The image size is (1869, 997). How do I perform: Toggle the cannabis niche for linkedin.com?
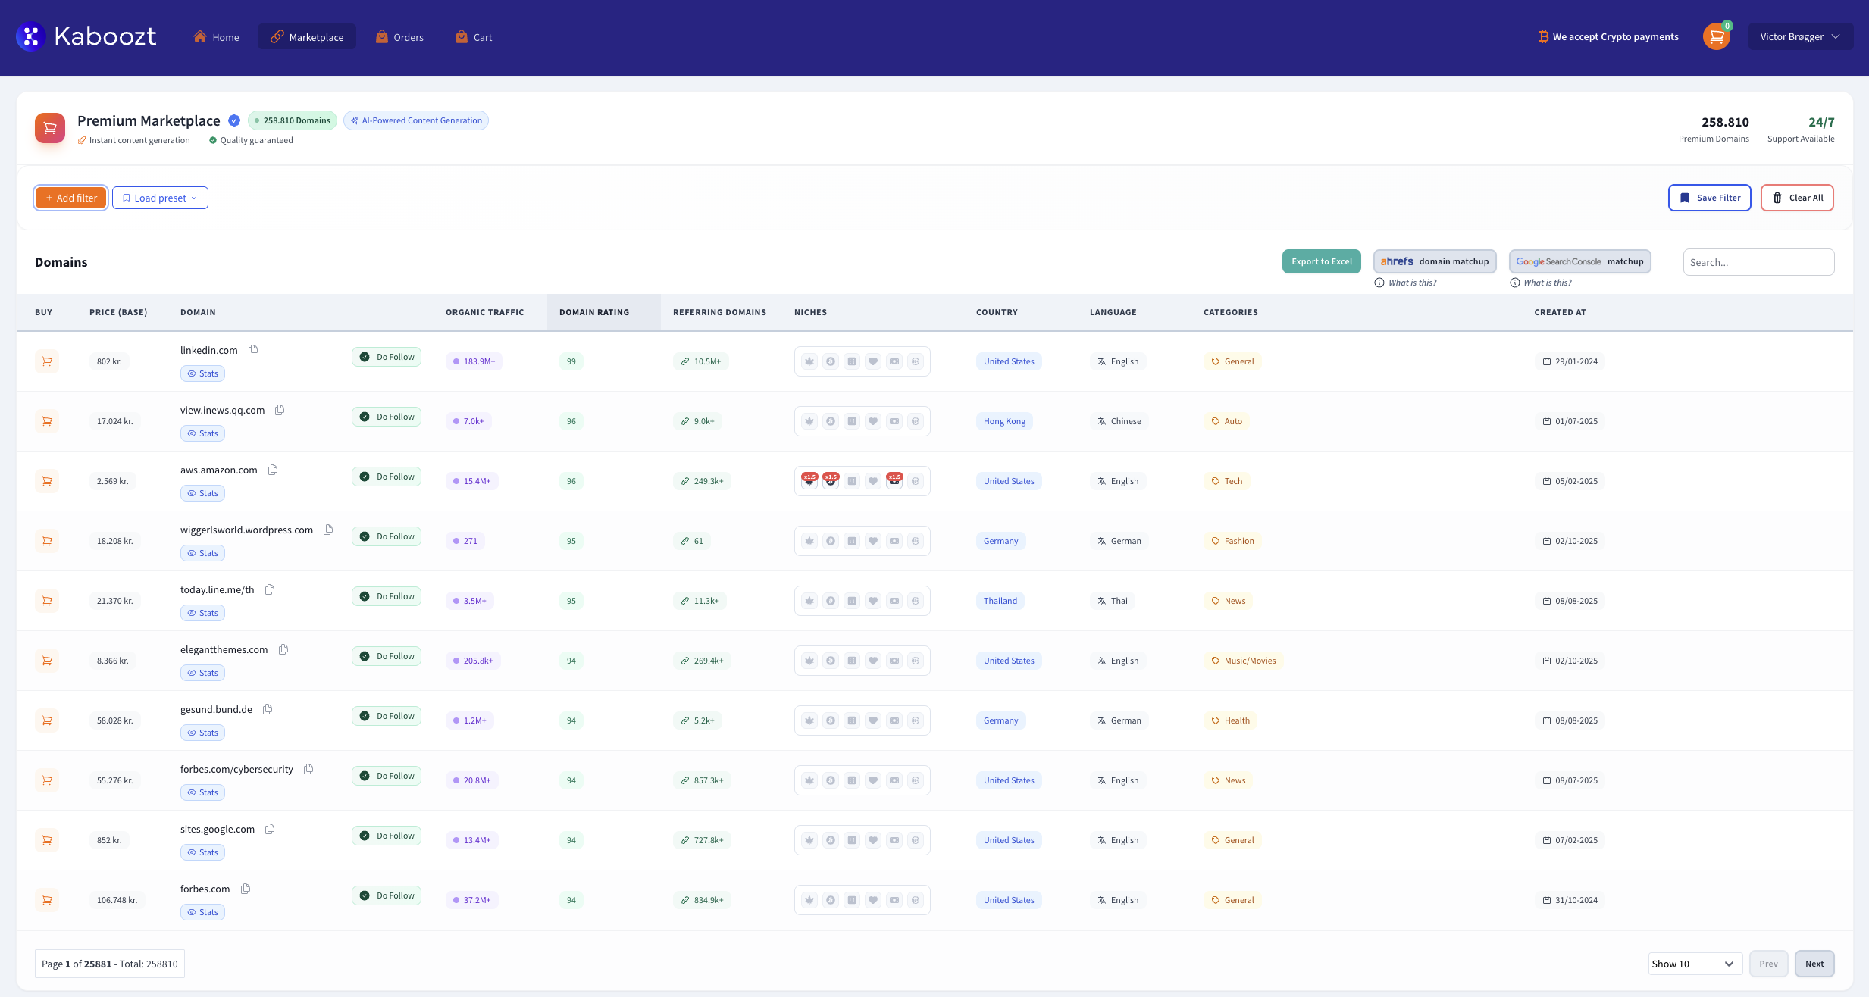click(x=809, y=361)
